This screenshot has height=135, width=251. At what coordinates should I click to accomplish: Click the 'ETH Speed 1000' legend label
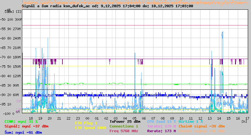(90, 128)
